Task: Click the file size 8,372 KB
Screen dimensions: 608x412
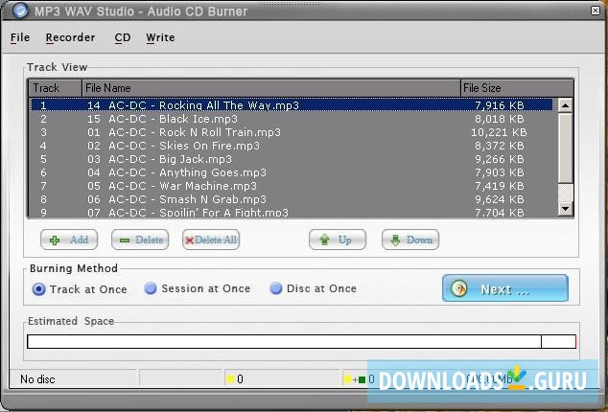Action: (x=500, y=146)
